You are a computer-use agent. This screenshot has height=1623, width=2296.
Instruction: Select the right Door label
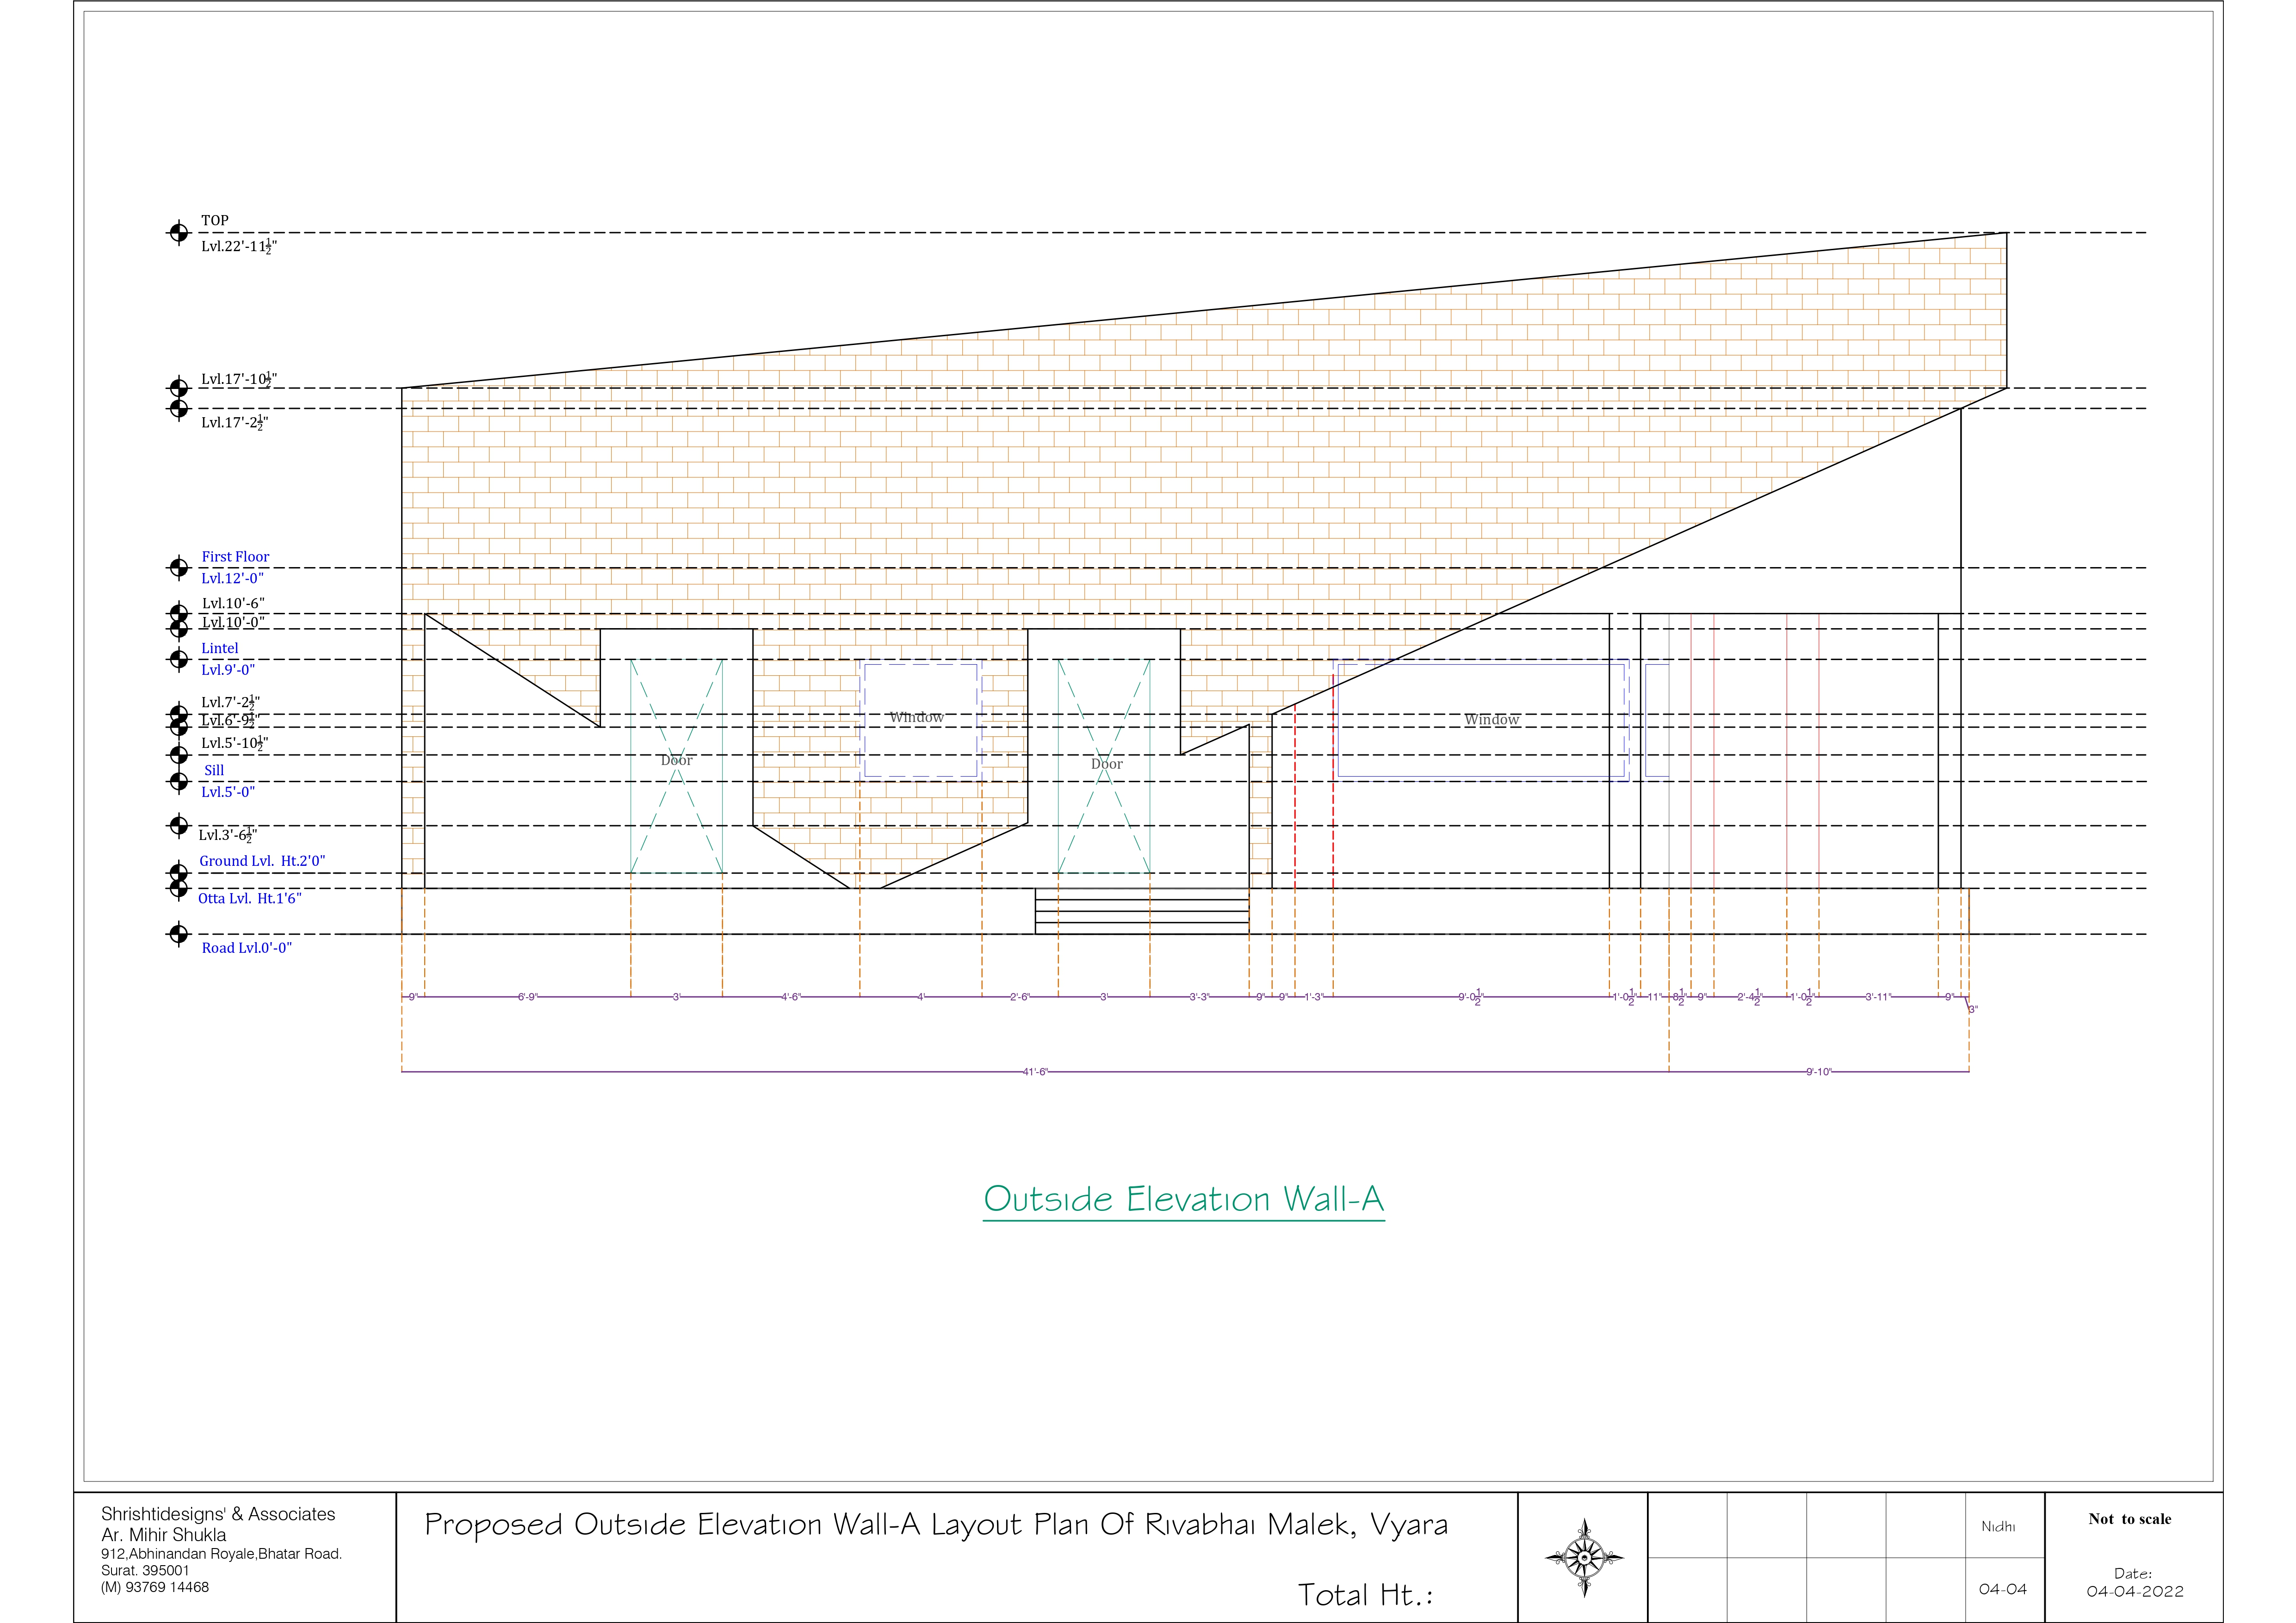(1106, 764)
